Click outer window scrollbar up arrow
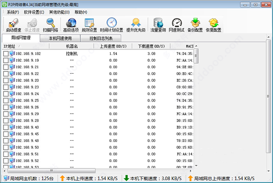Screen dimensions: 273x183 268,37
